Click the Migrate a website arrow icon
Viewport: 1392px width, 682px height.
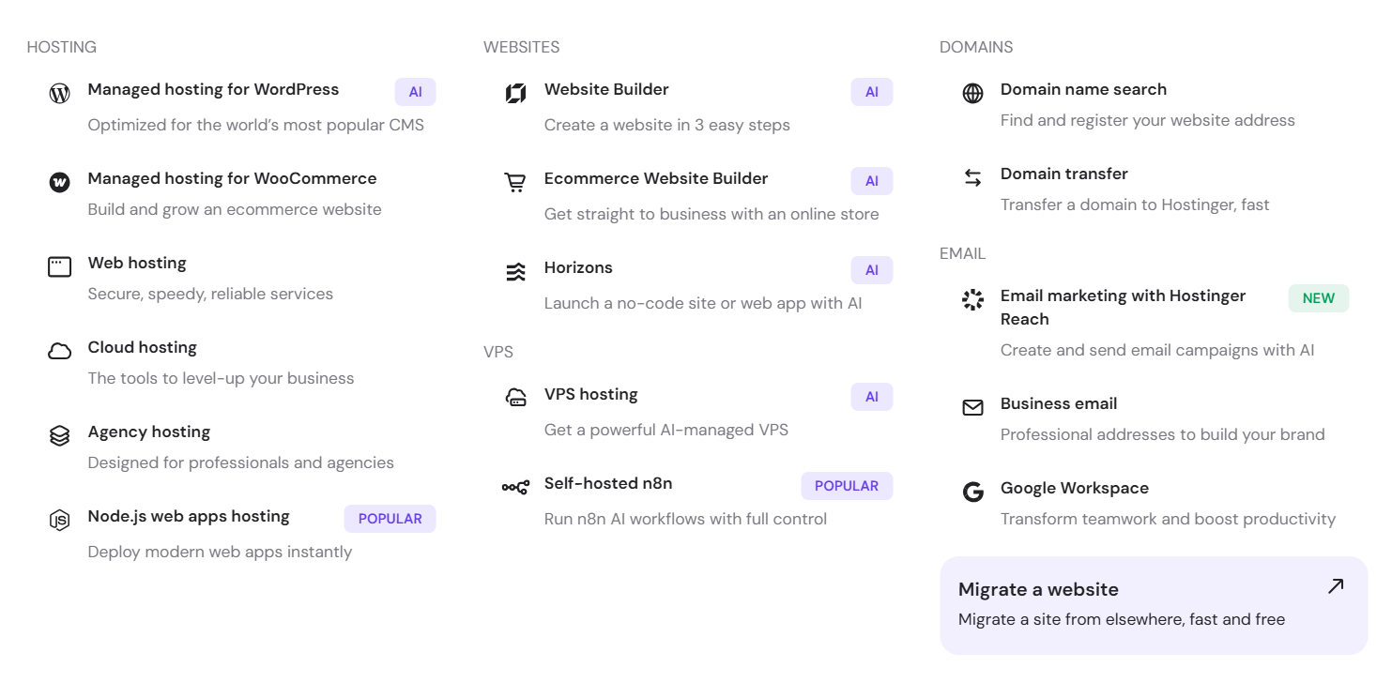click(1336, 585)
